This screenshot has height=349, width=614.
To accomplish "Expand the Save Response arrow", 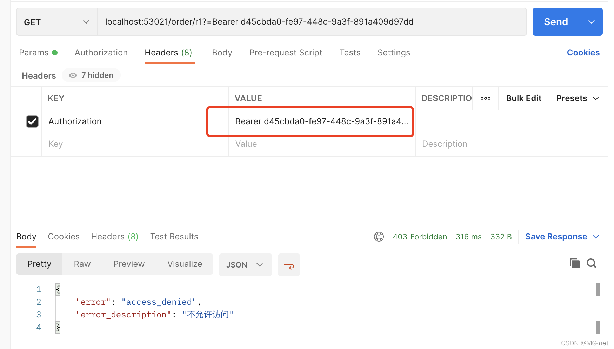I will (596, 237).
